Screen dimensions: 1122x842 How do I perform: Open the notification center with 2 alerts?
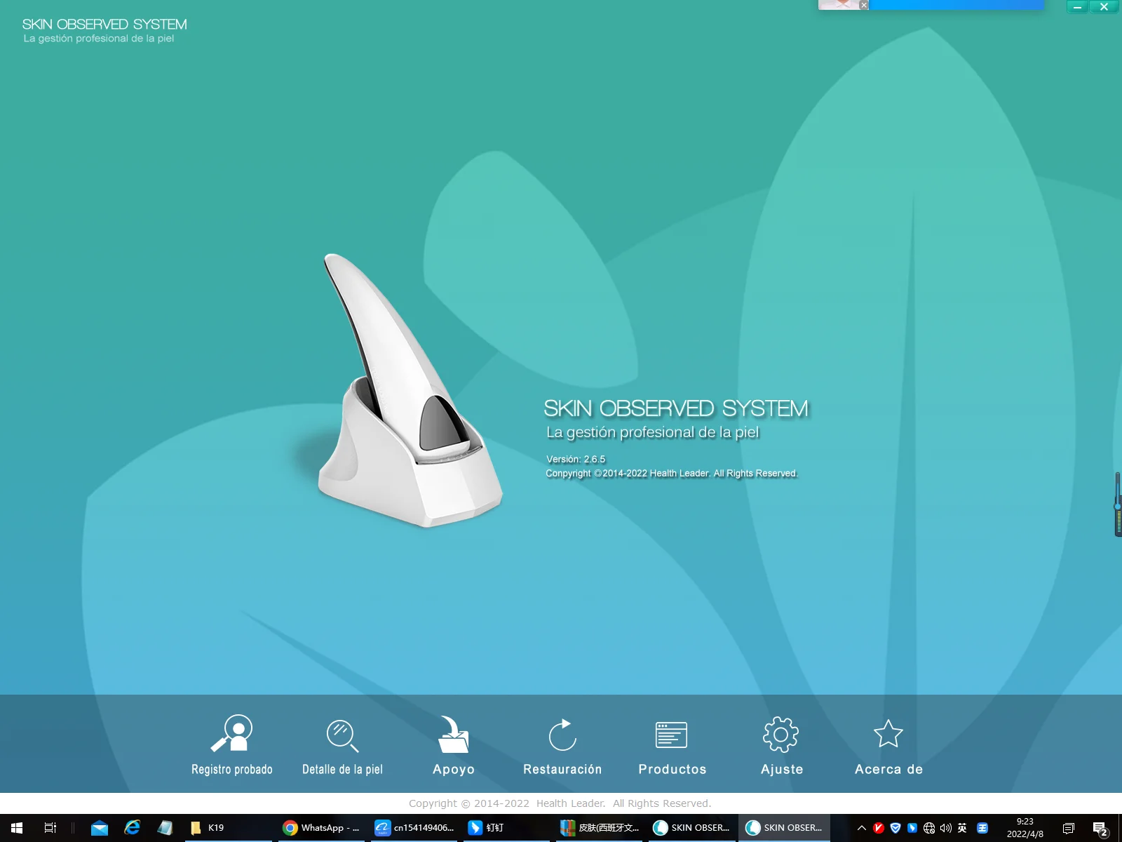point(1101,829)
